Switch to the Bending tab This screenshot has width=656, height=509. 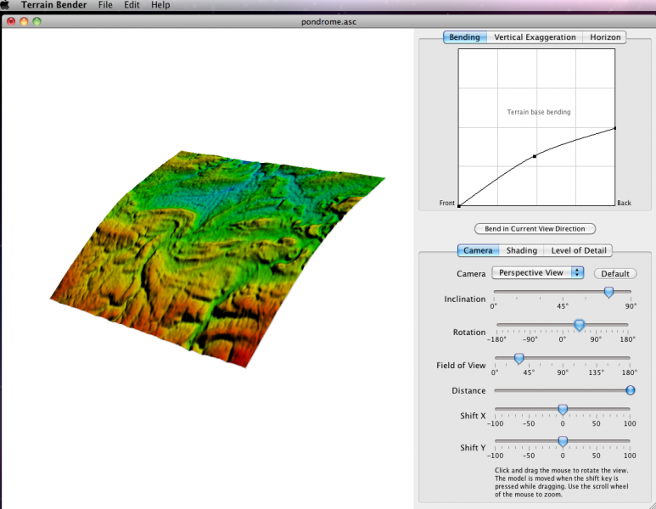pos(464,37)
